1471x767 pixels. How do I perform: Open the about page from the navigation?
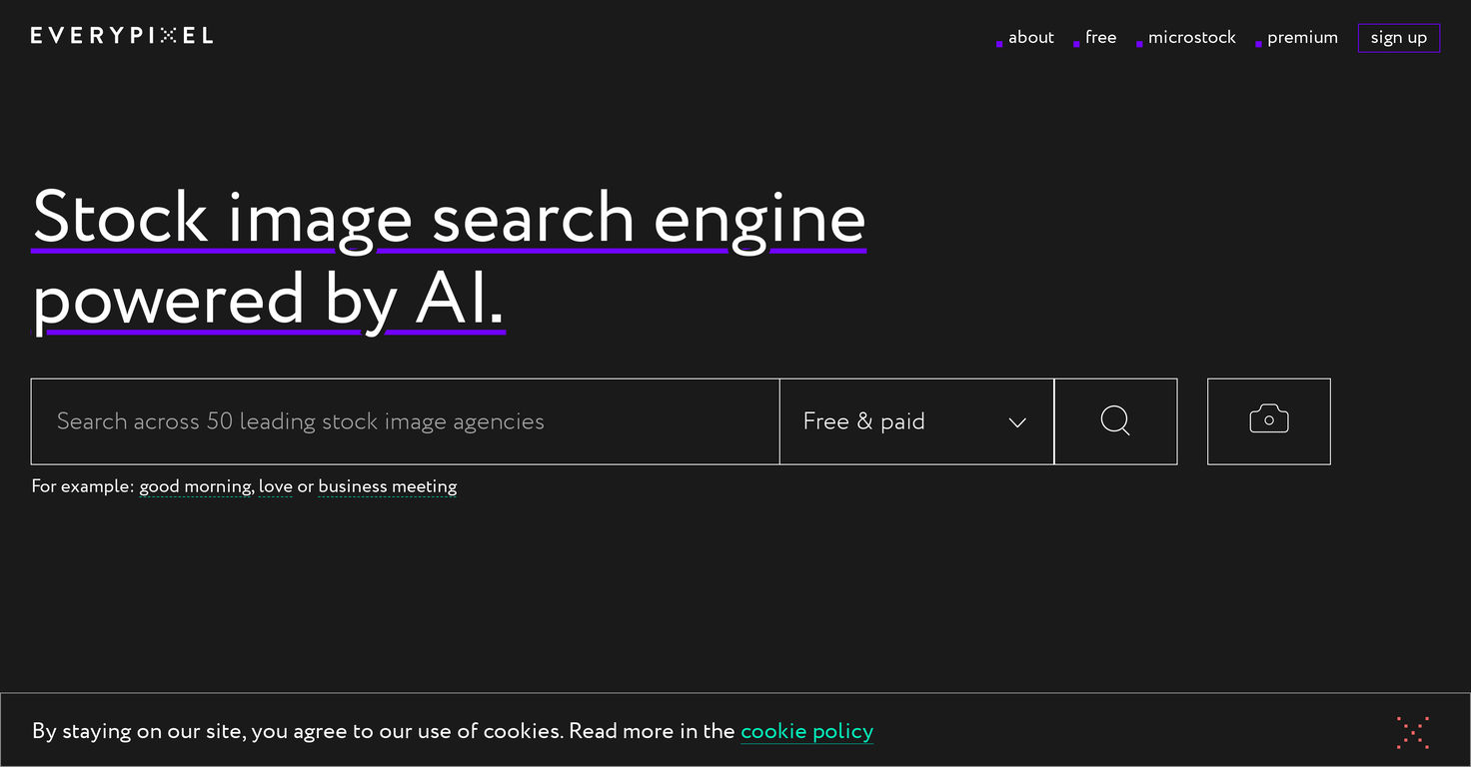pyautogui.click(x=1030, y=38)
